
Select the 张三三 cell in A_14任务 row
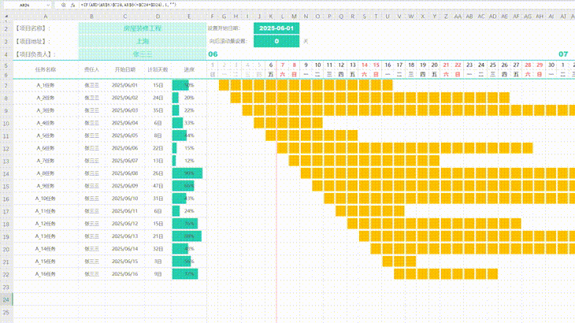91,249
